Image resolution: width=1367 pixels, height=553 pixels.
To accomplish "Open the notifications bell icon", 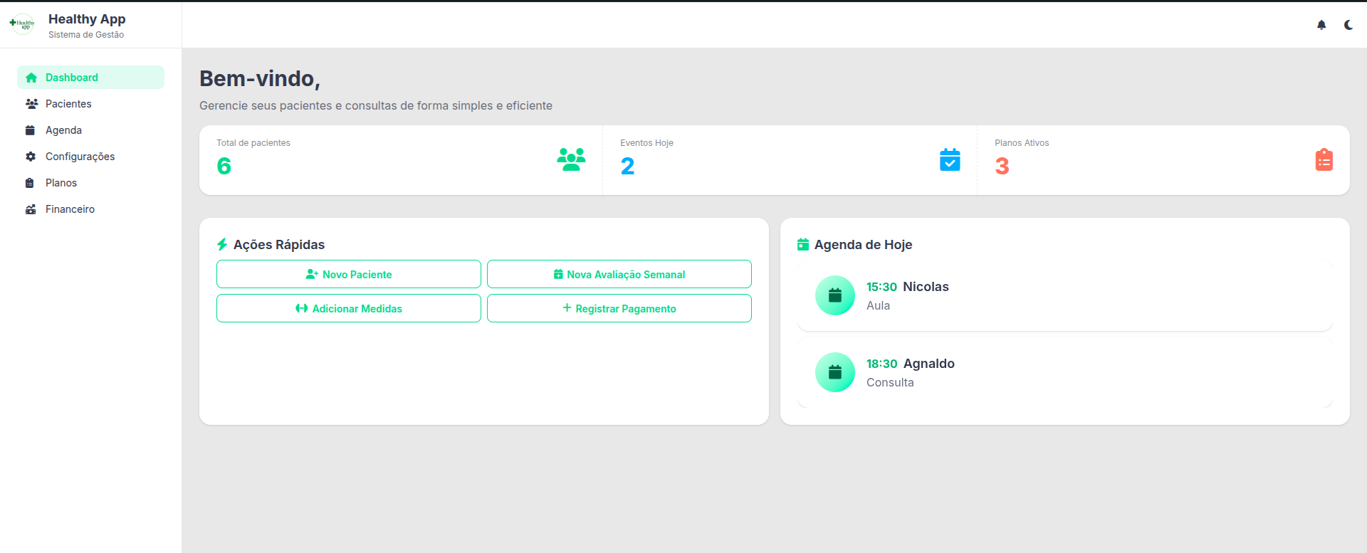I will click(1321, 25).
